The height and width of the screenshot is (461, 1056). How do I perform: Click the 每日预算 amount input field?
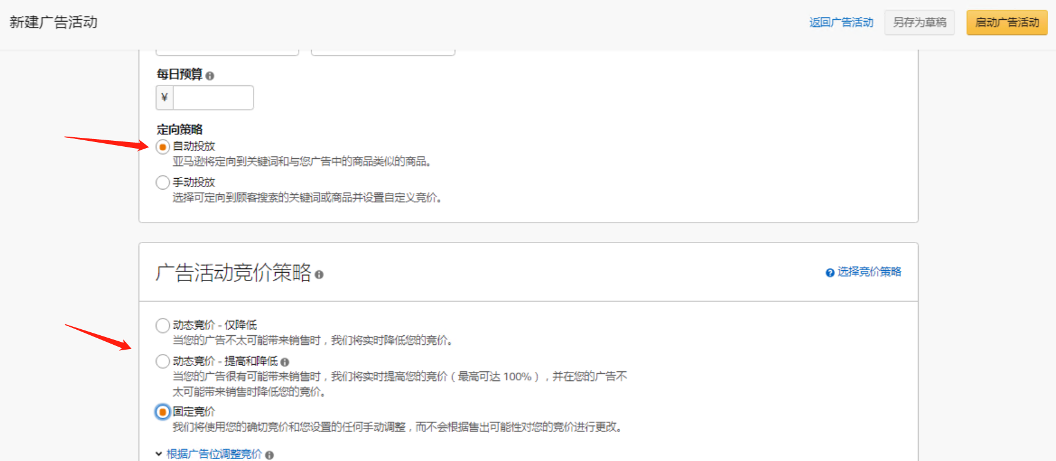coord(213,97)
